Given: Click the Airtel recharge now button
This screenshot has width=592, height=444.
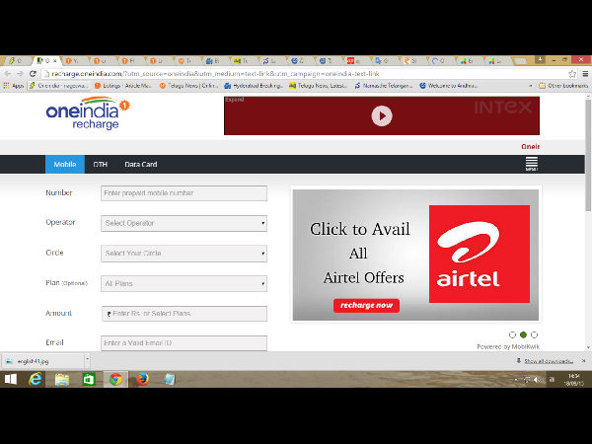Looking at the screenshot, I should coord(366,306).
